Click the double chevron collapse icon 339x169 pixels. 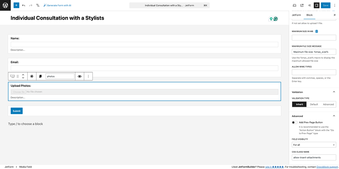click(x=310, y=5)
